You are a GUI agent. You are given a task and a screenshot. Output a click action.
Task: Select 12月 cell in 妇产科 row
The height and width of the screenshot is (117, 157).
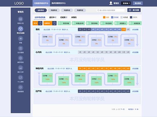128,91
